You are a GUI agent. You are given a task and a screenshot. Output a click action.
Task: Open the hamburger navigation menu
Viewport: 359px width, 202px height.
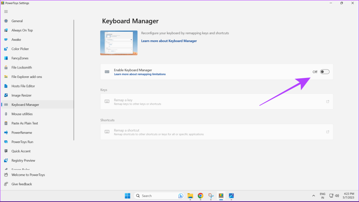coord(6,12)
